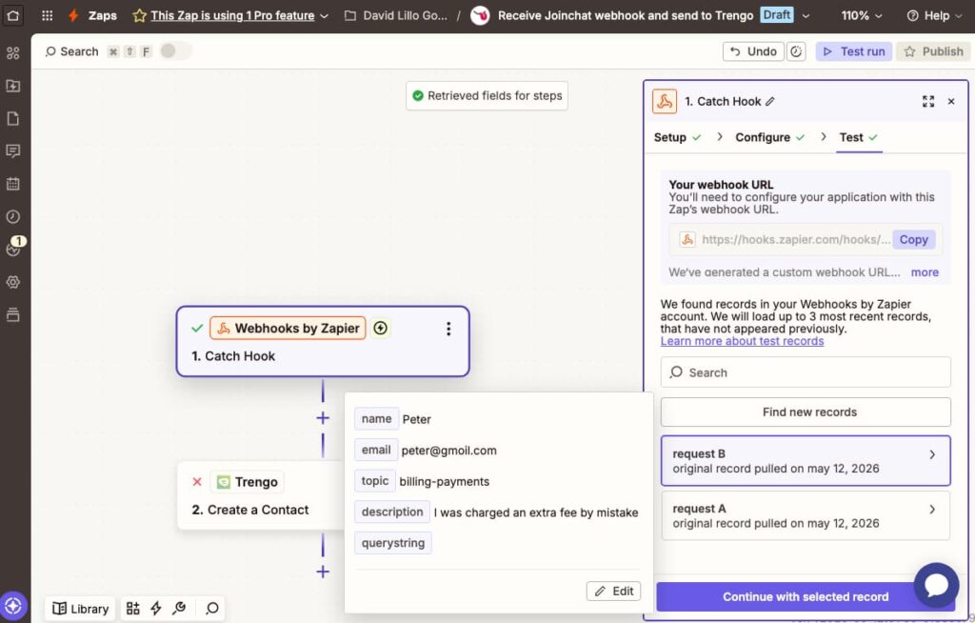975x623 pixels.
Task: Select the request A record
Action: tap(806, 516)
